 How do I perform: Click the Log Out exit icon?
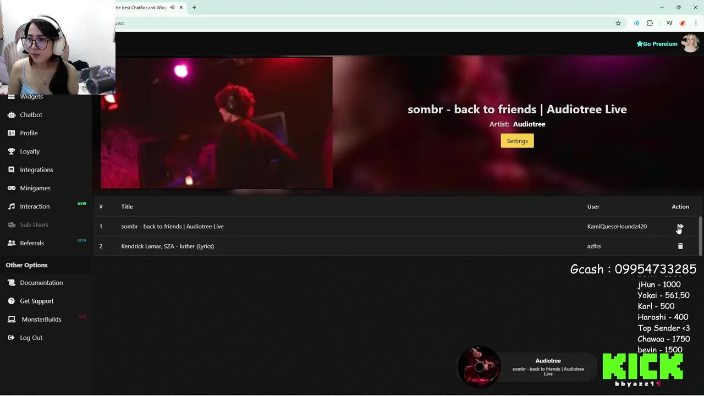point(12,338)
